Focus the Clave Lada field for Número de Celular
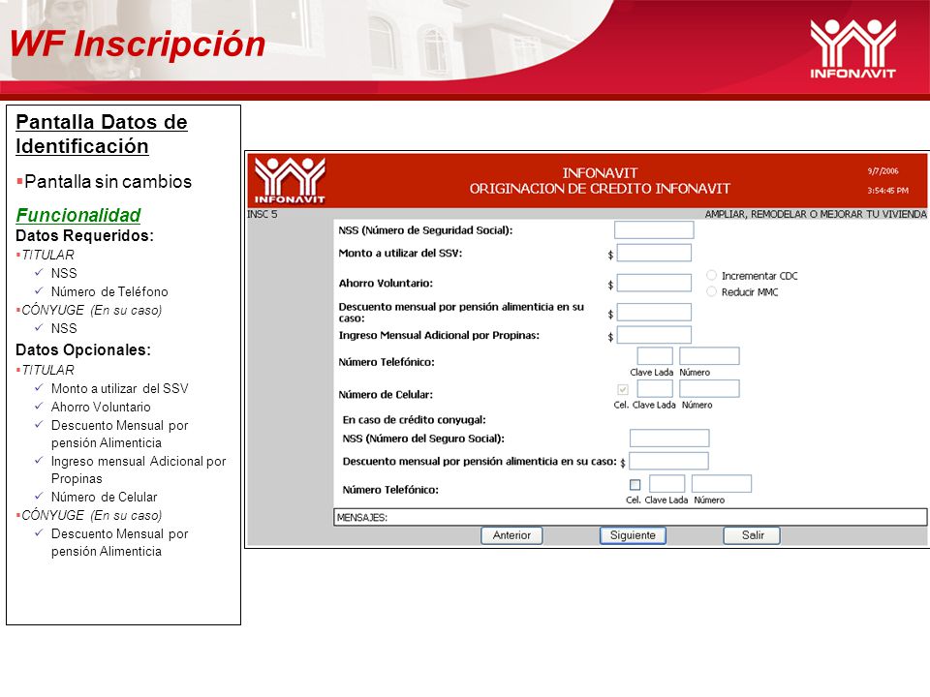The image size is (930, 697). pos(655,389)
